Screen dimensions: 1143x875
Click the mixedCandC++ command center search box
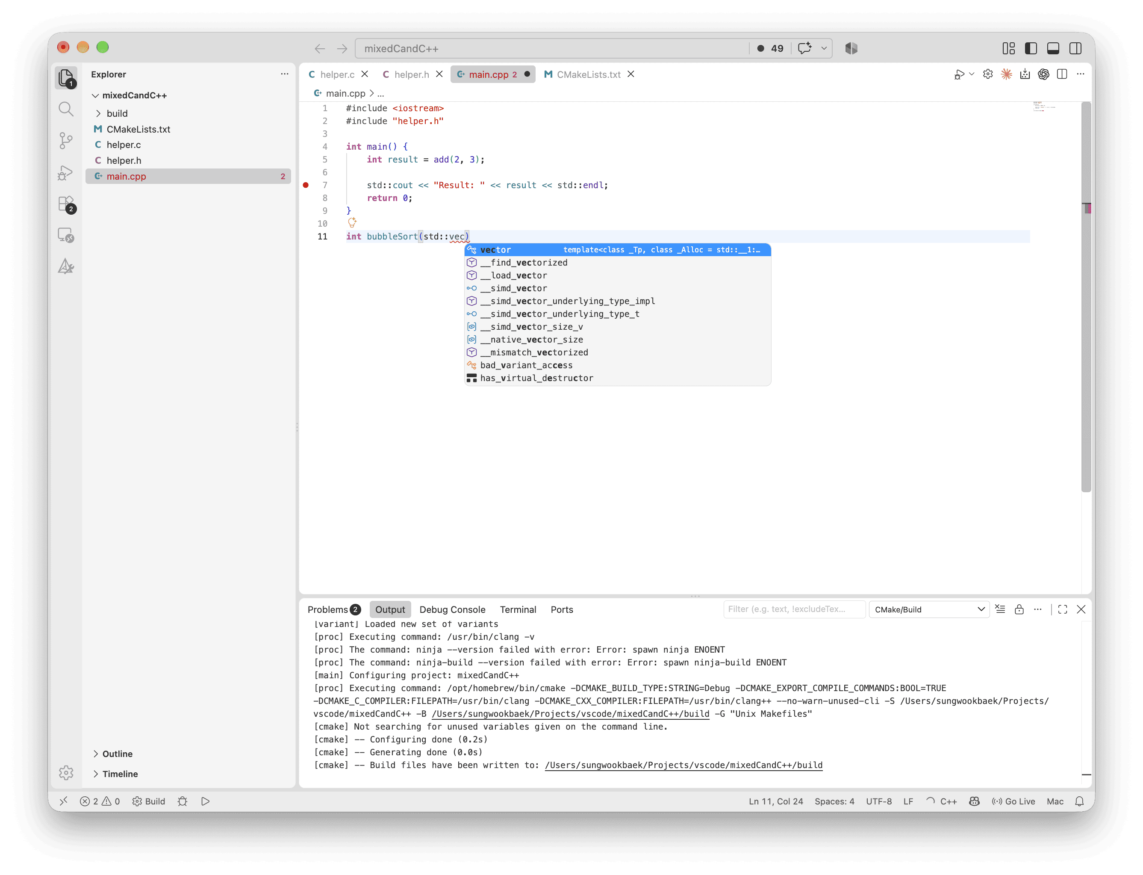tap(552, 48)
